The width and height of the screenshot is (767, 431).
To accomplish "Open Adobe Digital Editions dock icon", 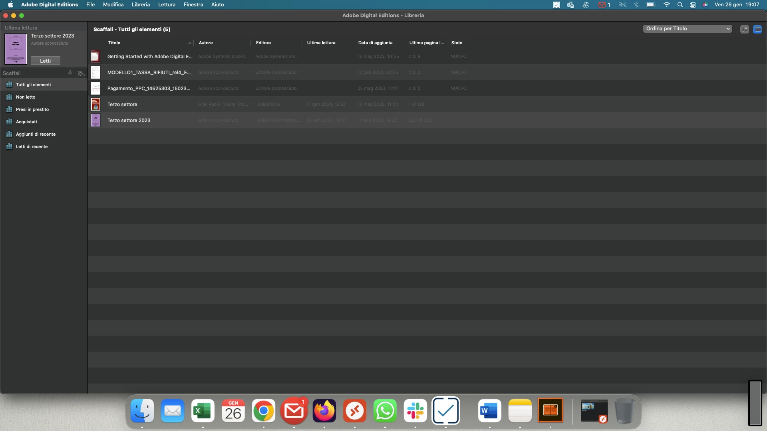I will [550, 410].
